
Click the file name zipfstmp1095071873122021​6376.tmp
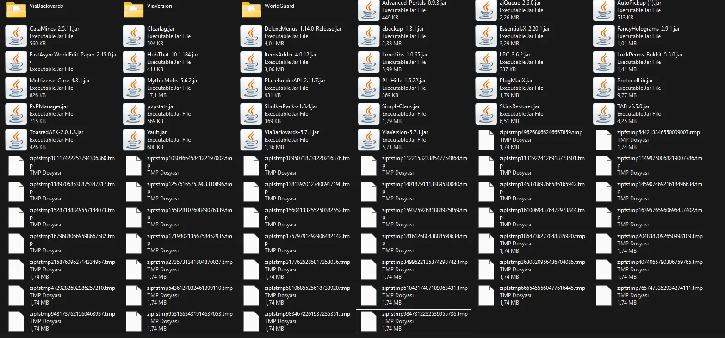click(307, 162)
